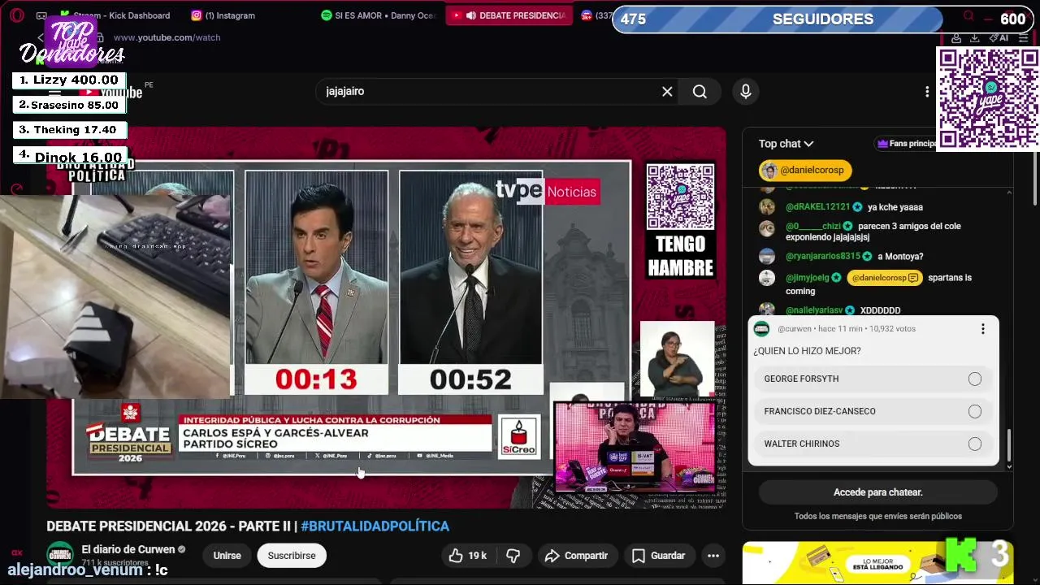Viewport: 1040px width, 585px height.
Task: Click the Compartir button
Action: (x=576, y=556)
